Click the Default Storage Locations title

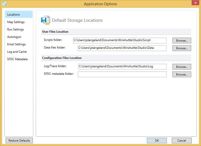[x=77, y=20]
